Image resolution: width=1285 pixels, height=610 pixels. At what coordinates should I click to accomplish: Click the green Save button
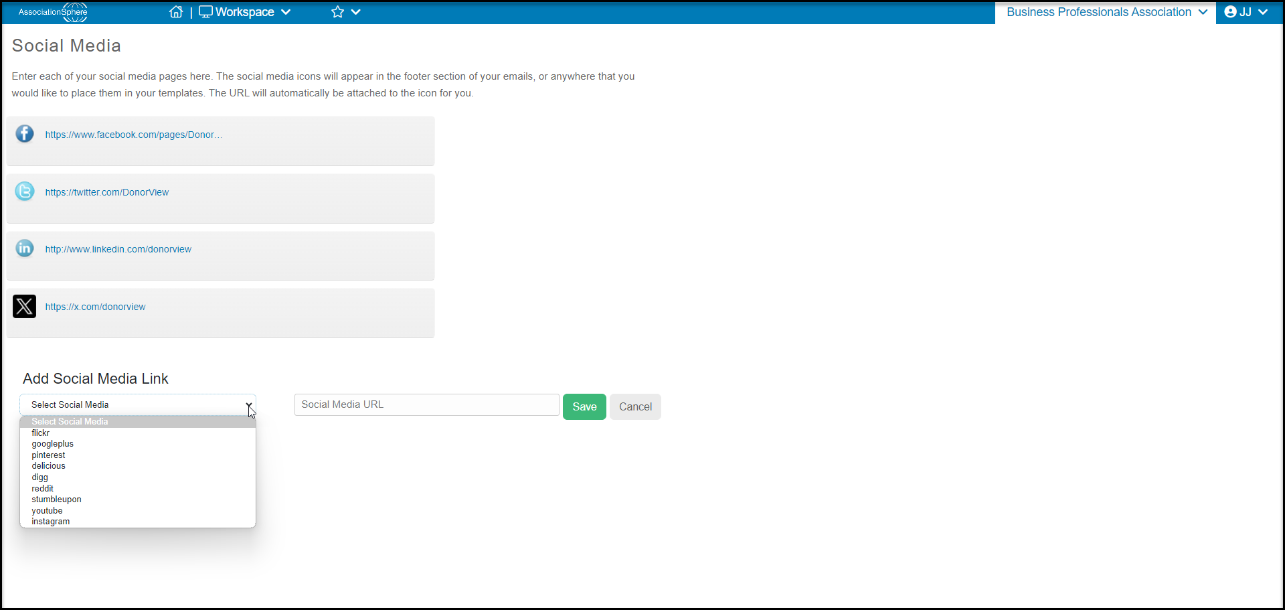(584, 406)
